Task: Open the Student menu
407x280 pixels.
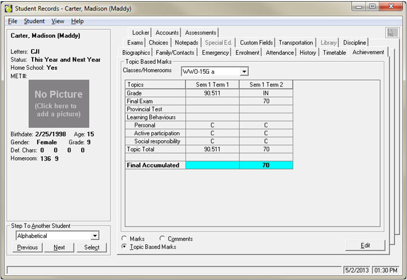Action: [x=34, y=21]
